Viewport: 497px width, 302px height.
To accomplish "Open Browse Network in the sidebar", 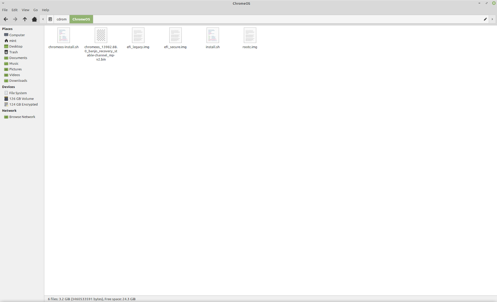I will (22, 117).
